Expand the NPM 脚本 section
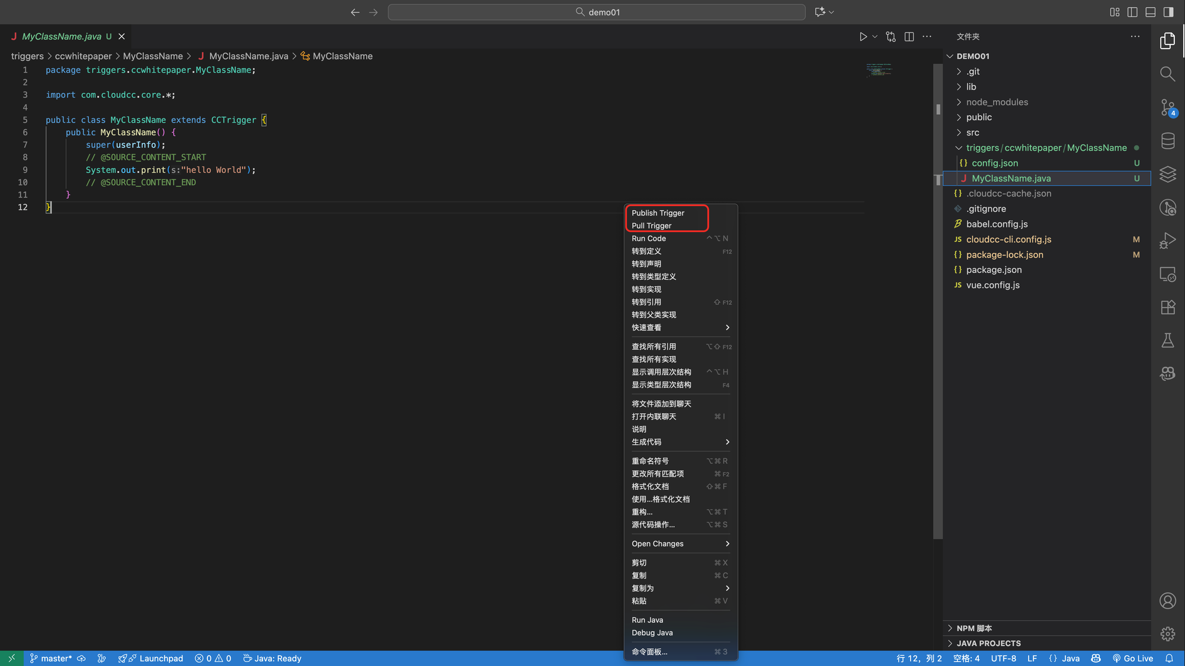The width and height of the screenshot is (1185, 666). pyautogui.click(x=973, y=628)
